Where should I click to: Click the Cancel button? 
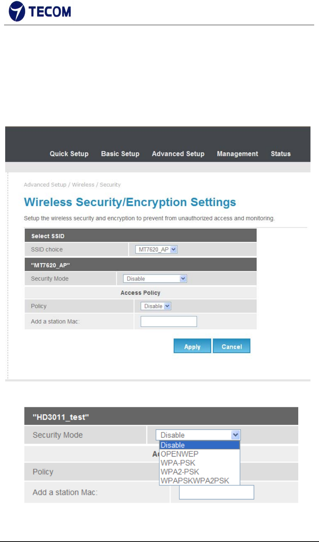click(x=232, y=346)
